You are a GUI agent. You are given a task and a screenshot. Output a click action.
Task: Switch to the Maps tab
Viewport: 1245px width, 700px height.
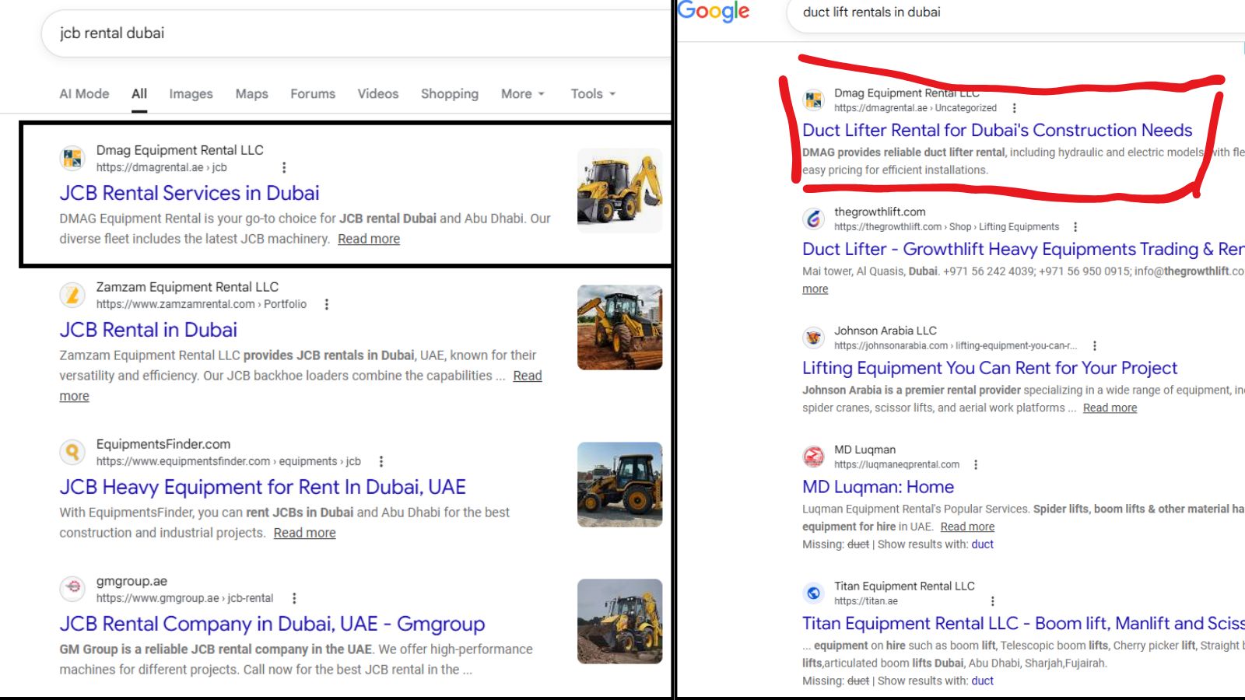(x=251, y=93)
